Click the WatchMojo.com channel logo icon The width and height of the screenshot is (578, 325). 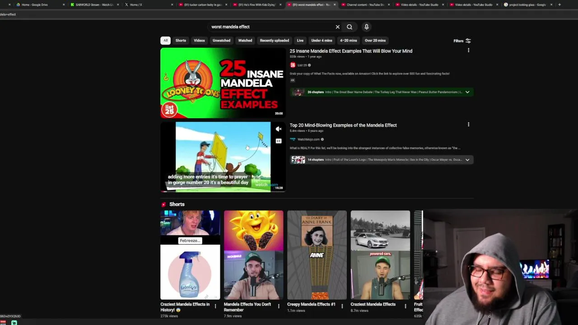coord(293,139)
